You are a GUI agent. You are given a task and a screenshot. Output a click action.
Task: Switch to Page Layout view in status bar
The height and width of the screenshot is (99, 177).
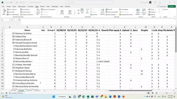coord(152,93)
